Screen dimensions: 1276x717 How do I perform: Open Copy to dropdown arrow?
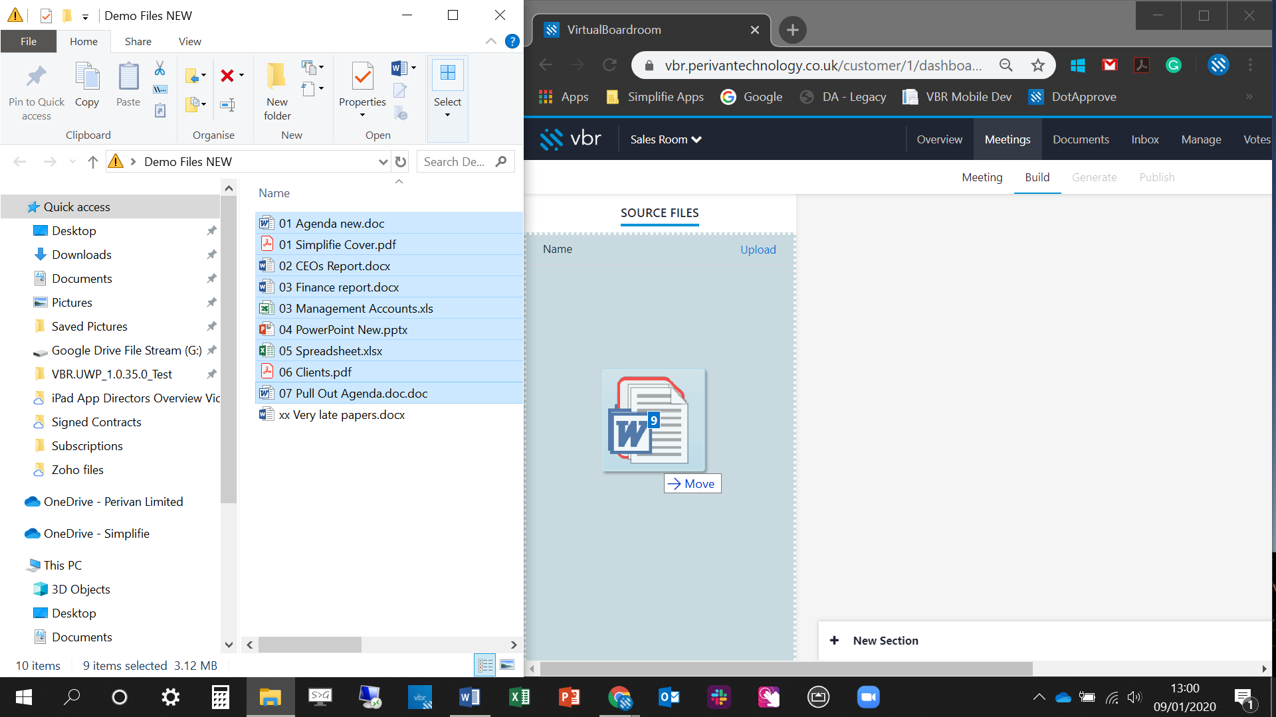[x=204, y=104]
